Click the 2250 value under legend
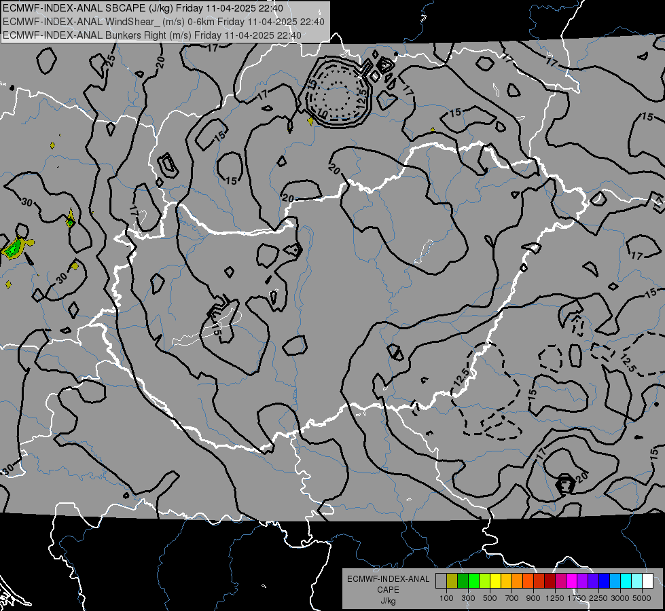 pyautogui.click(x=598, y=598)
